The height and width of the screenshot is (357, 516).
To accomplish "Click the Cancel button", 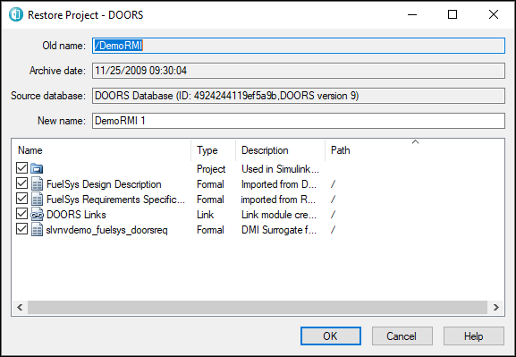I will coord(402,336).
